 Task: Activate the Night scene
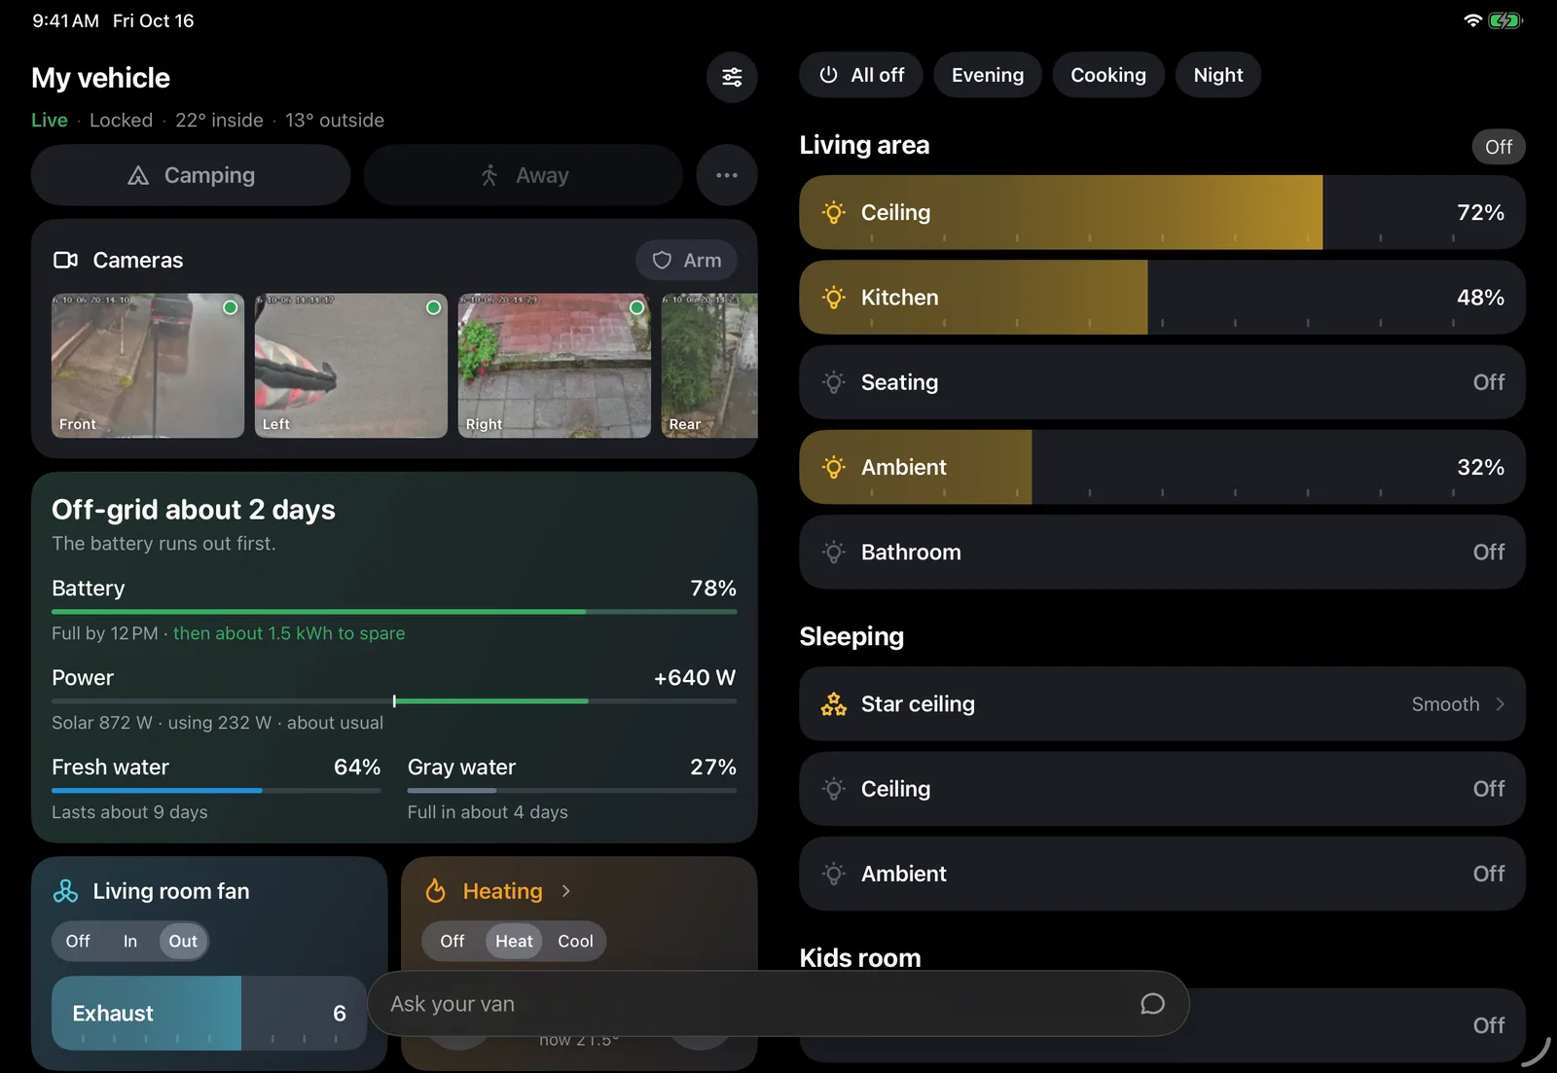1218,75
